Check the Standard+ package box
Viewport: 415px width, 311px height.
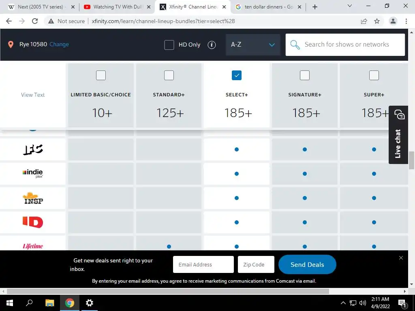tap(169, 75)
